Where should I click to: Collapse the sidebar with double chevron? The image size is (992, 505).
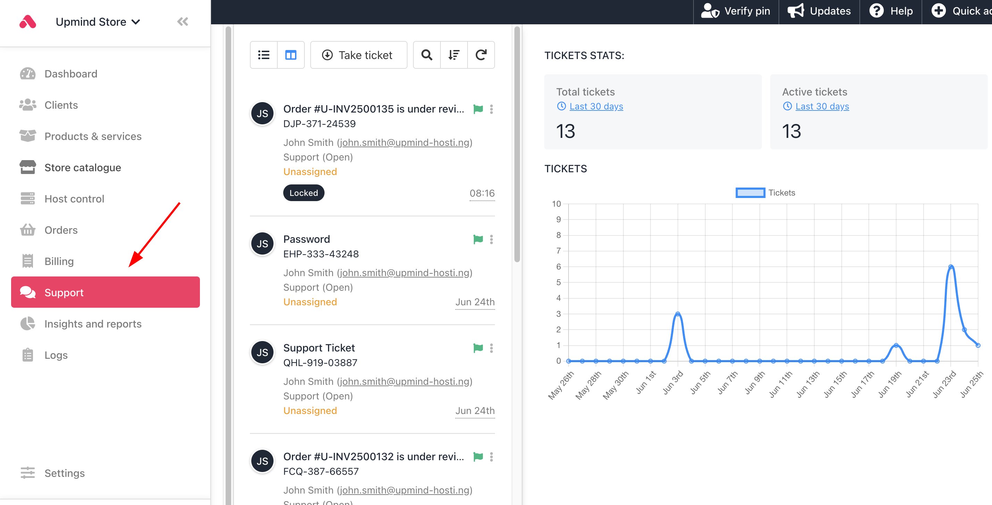183,22
